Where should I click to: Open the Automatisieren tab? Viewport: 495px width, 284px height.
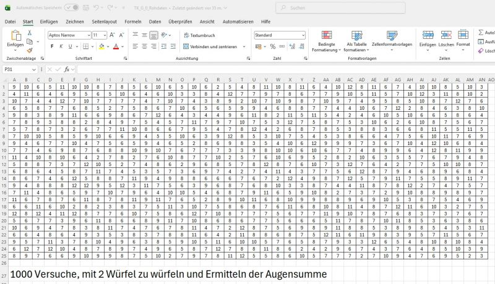coord(238,22)
